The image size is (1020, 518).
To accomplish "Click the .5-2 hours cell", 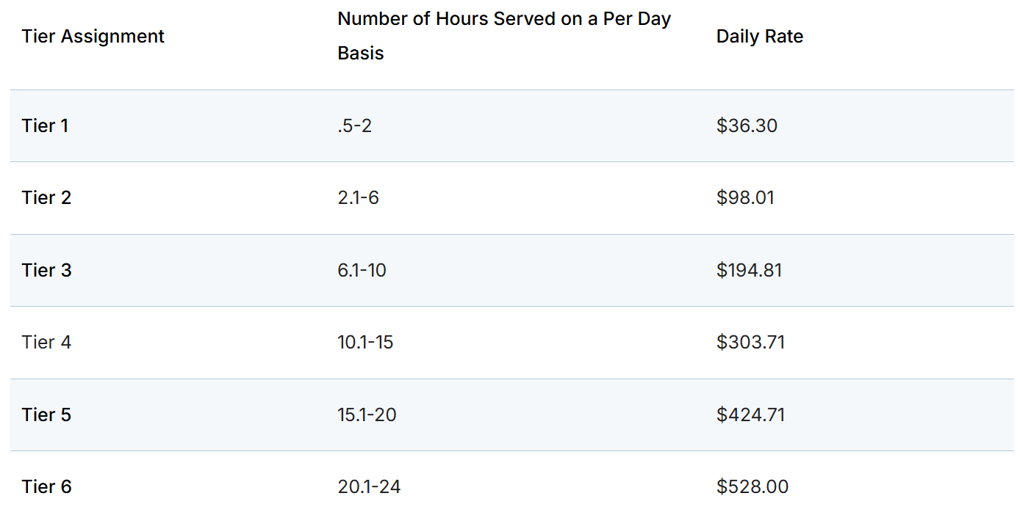I will [x=355, y=125].
